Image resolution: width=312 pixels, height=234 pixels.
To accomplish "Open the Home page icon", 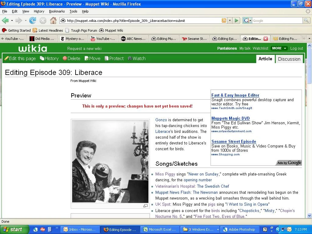I will pos(53,20).
